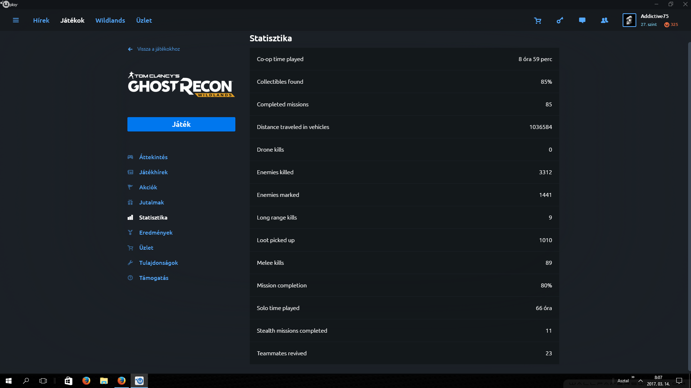Open File Explorer from taskbar
This screenshot has width=691, height=388.
click(x=104, y=381)
